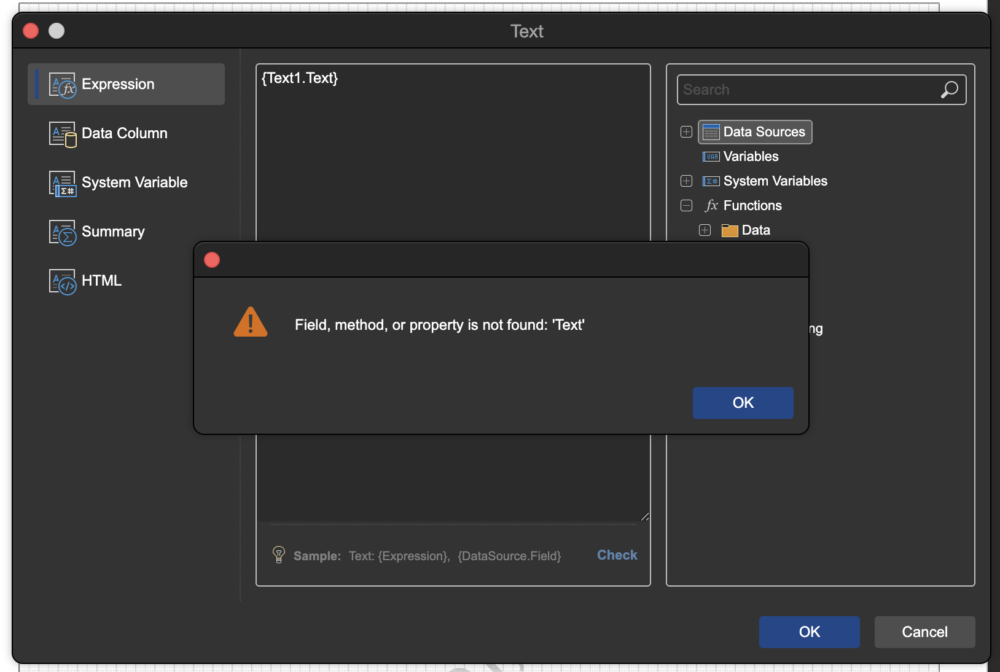
Task: Close the error message dialog
Action: coord(212,260)
